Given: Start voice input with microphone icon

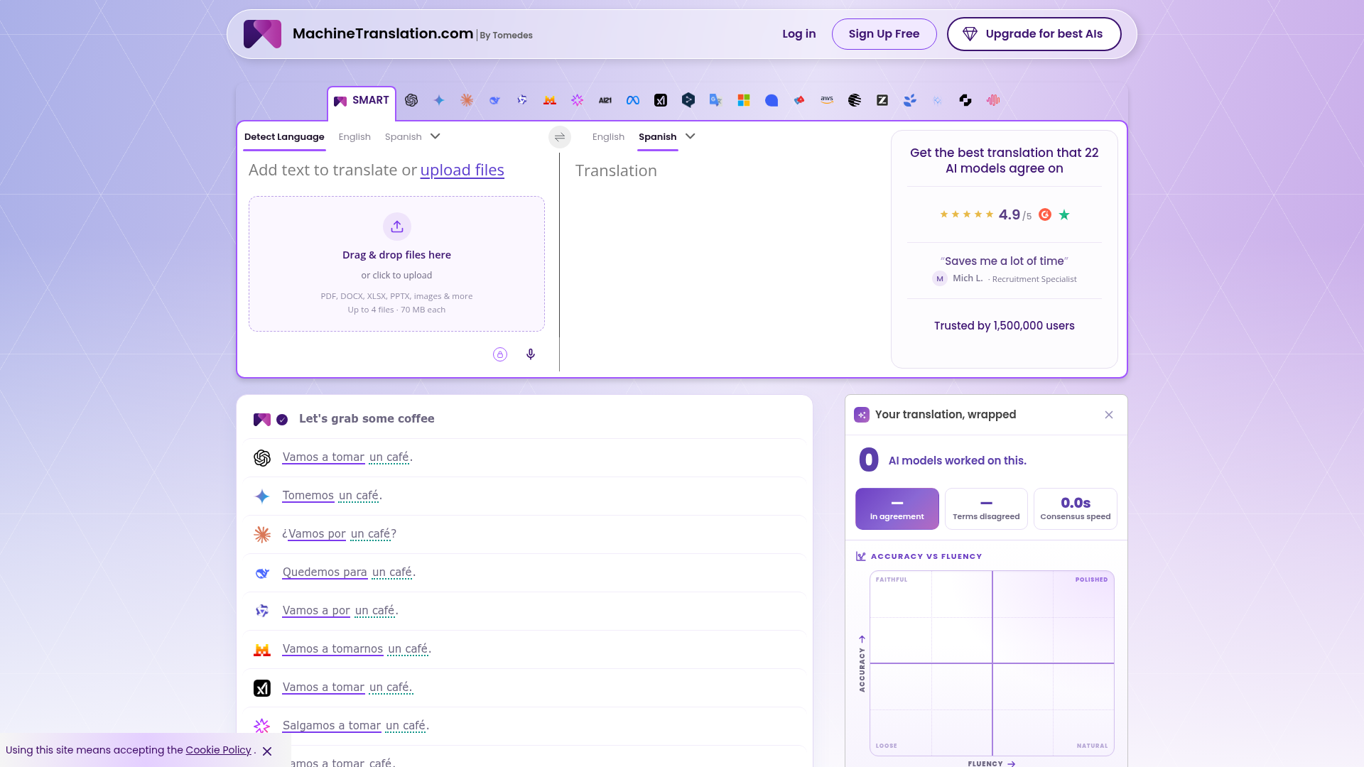Looking at the screenshot, I should click(531, 354).
